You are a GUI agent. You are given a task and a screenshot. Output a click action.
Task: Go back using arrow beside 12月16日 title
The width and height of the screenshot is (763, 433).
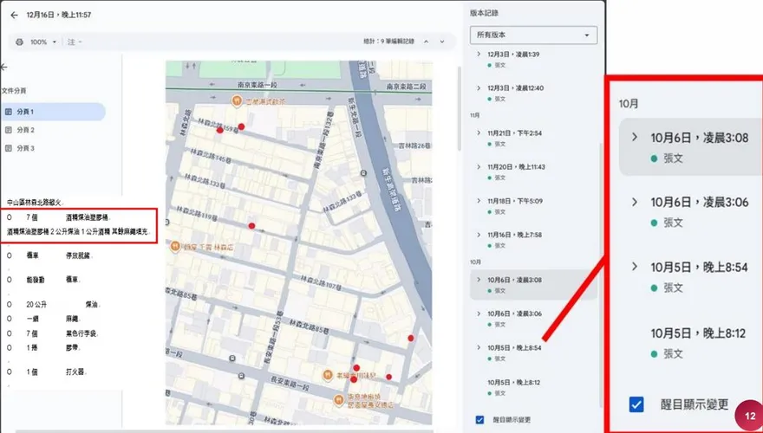[14, 15]
